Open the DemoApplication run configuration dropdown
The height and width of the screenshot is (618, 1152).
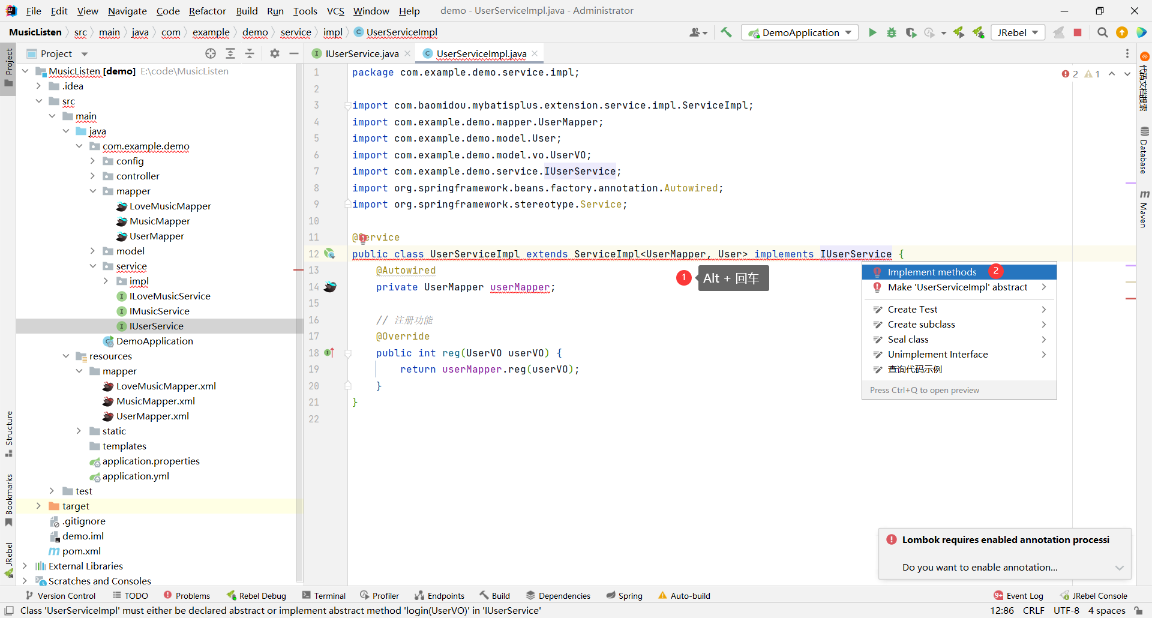click(x=800, y=32)
